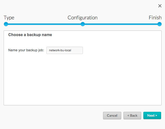Click the 'Name your backup job:' label
Screen dimensions: 165x129
[26, 50]
